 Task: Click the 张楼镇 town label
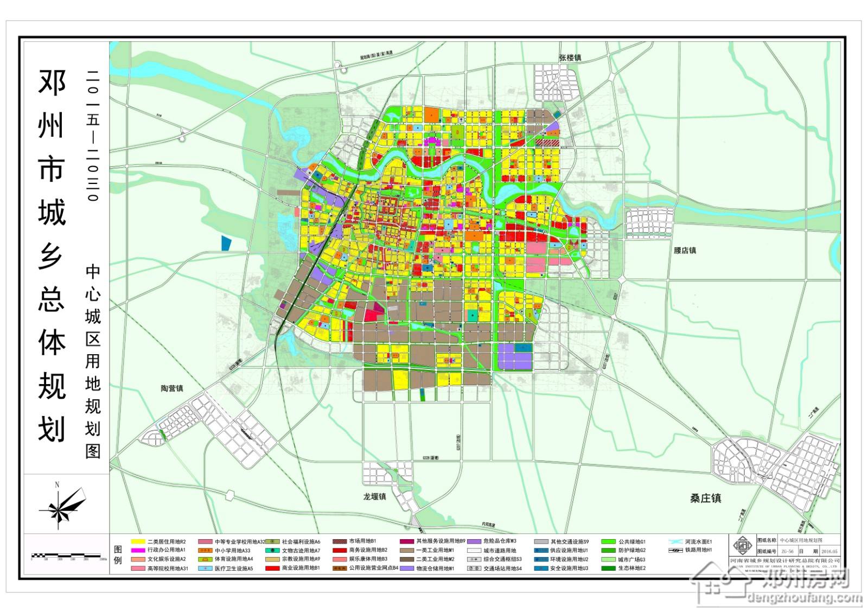570,58
